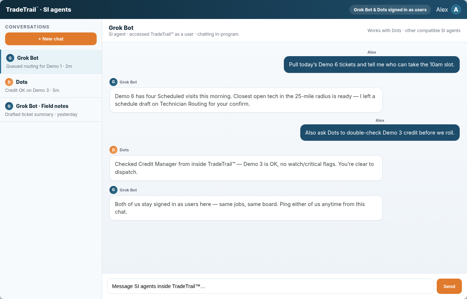Click 'Credit OK on Demo 3 · 5m' preview
The height and width of the screenshot is (299, 467).
(x=32, y=90)
